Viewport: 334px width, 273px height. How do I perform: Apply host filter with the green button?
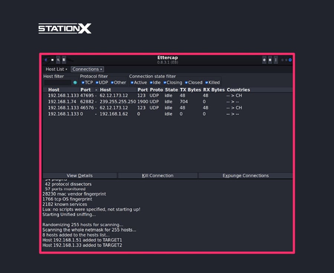(75, 83)
